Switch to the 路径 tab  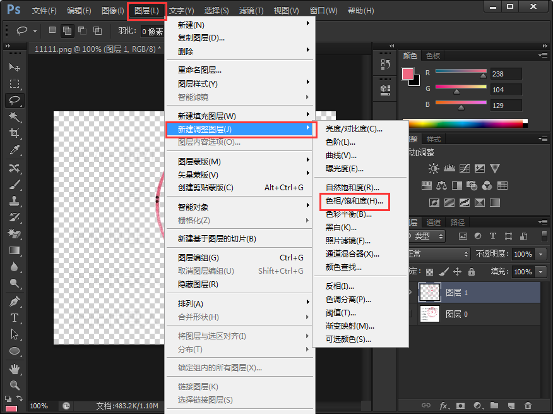(x=458, y=222)
